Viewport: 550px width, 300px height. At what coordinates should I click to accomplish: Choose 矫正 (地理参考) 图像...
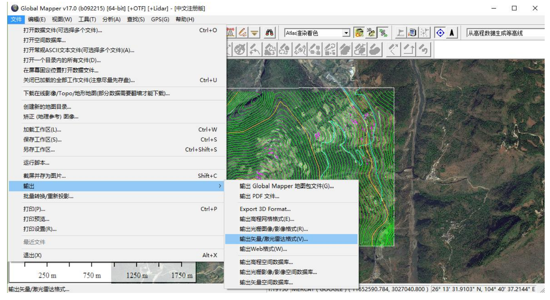[x=117, y=116]
